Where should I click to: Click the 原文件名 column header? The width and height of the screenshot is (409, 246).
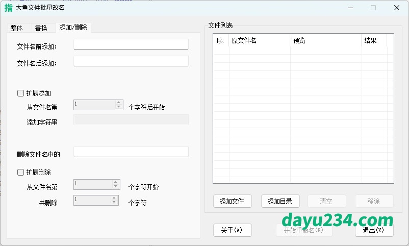pyautogui.click(x=259, y=41)
